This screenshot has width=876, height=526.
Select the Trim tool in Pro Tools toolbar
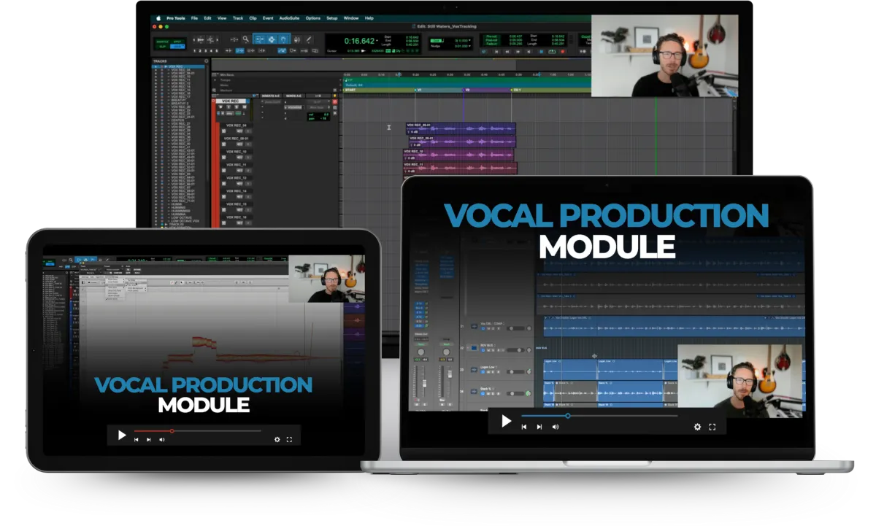(x=259, y=39)
